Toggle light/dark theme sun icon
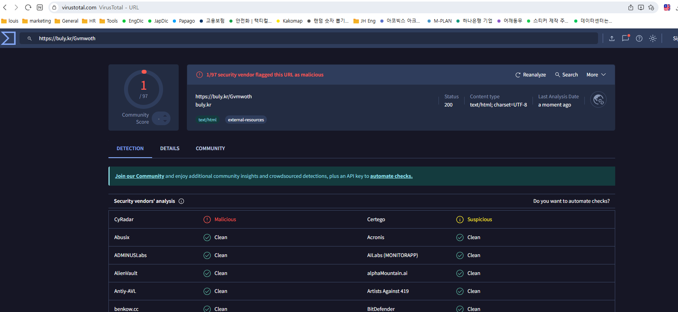 [x=653, y=38]
